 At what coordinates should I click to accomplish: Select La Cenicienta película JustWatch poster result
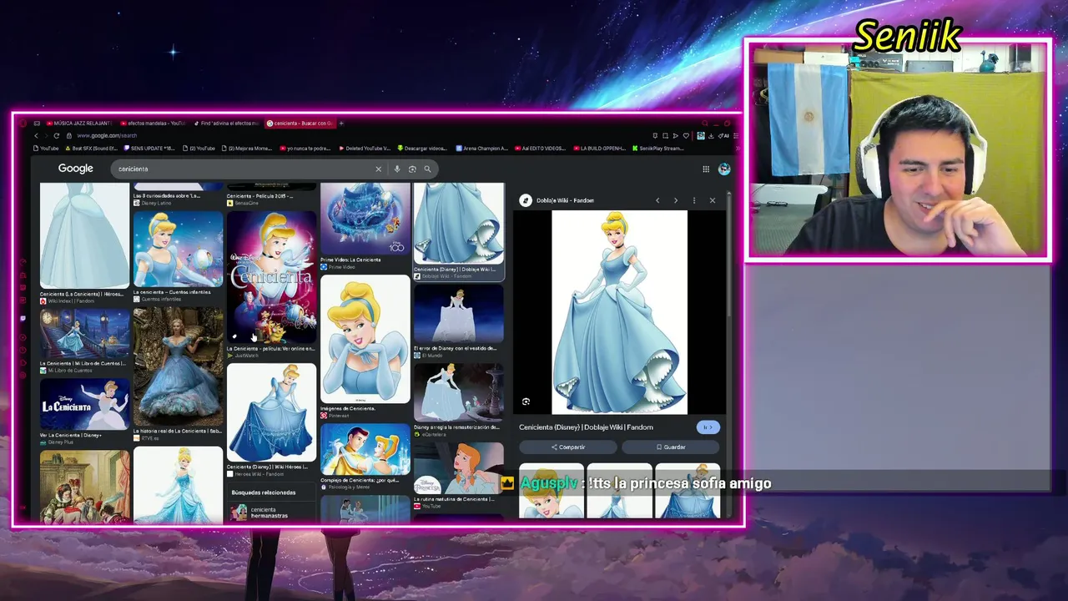click(271, 278)
